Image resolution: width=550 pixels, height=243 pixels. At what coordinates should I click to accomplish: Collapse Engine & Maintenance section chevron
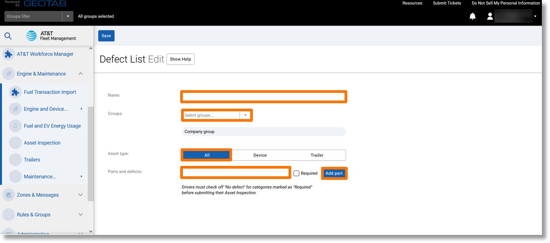pyautogui.click(x=80, y=74)
